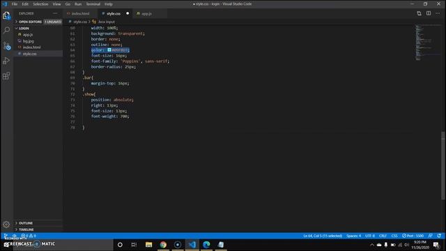The height and width of the screenshot is (251, 446).
Task: Open the Search view in activity bar
Action: click(6, 30)
